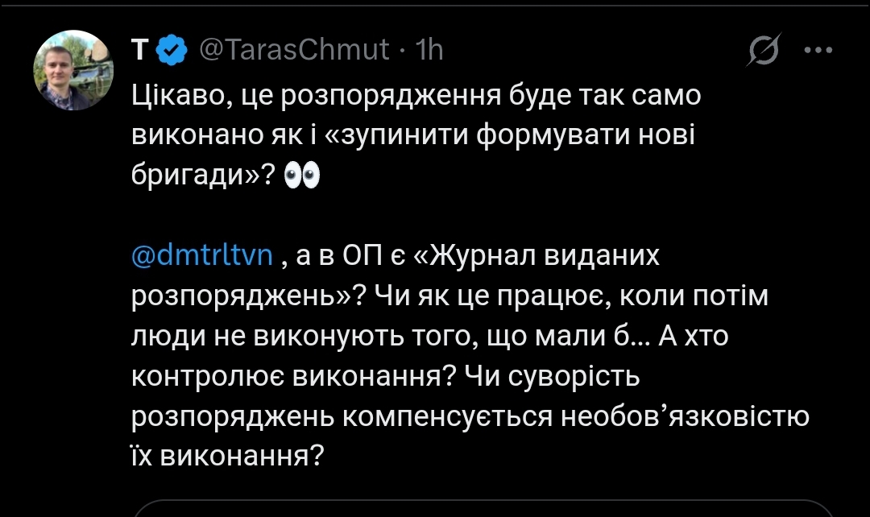Viewport: 870px width, 517px height.
Task: Click the display name "T"
Action: [139, 51]
